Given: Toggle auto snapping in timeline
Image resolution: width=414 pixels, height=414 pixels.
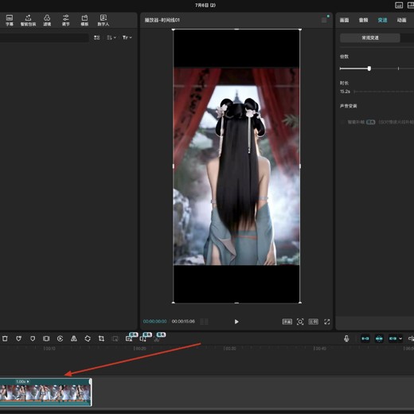Looking at the screenshot, I should 379,338.
